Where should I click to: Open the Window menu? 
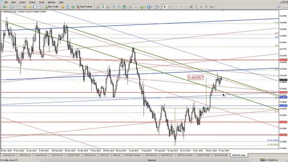(x=51, y=2)
